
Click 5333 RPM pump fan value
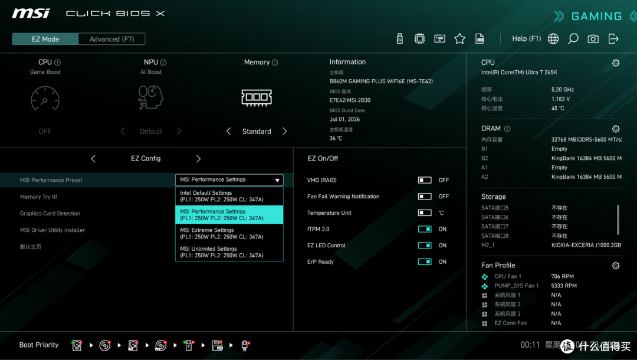tap(564, 286)
